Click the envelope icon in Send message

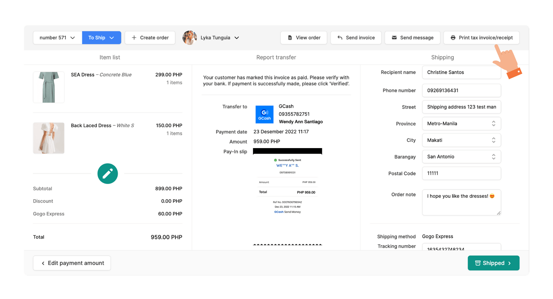(394, 38)
